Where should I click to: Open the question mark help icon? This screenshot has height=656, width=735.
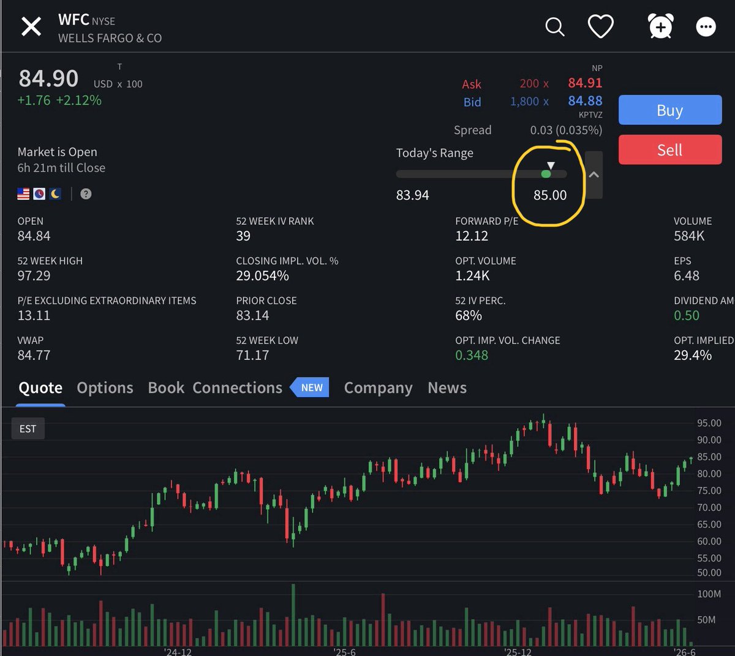tap(86, 194)
